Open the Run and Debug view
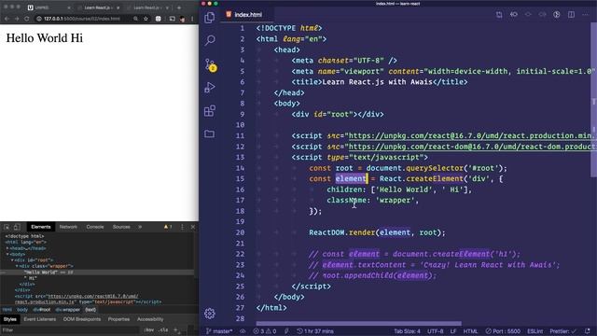 coord(210,88)
